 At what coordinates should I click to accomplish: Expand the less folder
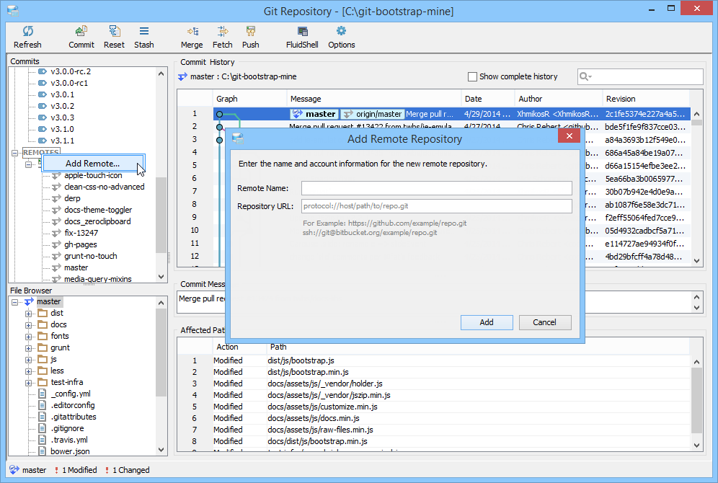pyautogui.click(x=28, y=371)
